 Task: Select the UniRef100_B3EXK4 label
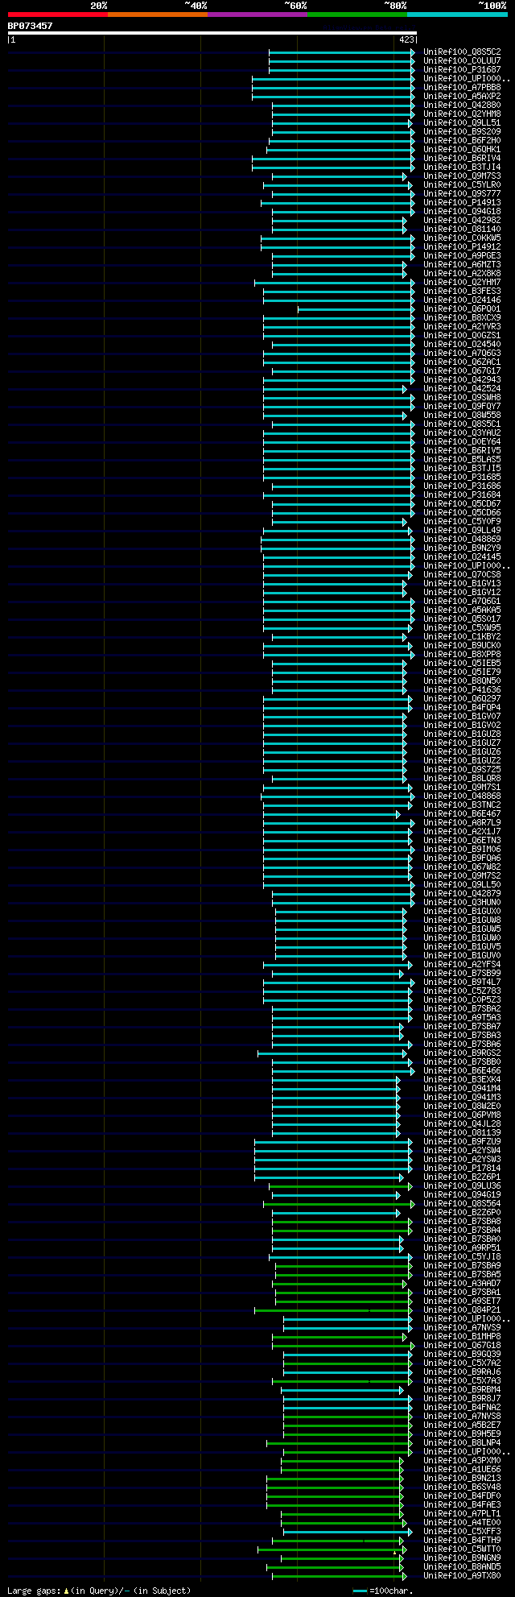462,1079
